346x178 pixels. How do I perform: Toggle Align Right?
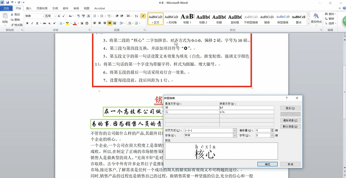click(x=104, y=23)
